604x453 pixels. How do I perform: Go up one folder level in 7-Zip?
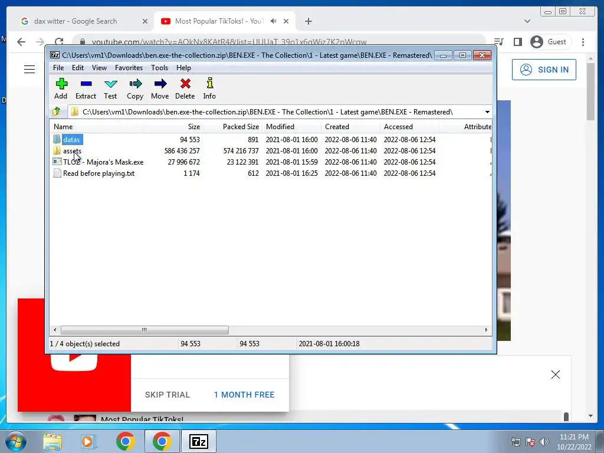tap(57, 111)
